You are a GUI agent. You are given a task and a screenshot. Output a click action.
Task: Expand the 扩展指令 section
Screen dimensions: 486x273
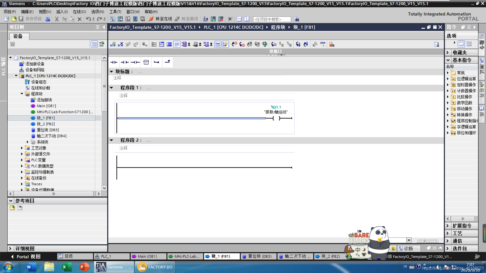(448, 226)
